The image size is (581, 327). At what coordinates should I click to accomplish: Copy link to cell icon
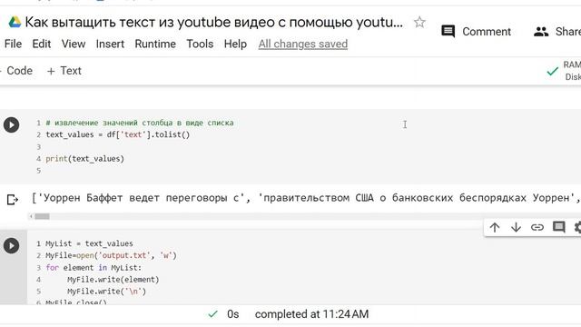[537, 227]
